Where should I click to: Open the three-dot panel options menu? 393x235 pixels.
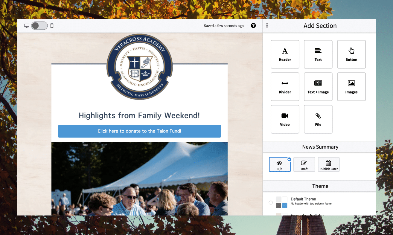(x=267, y=26)
